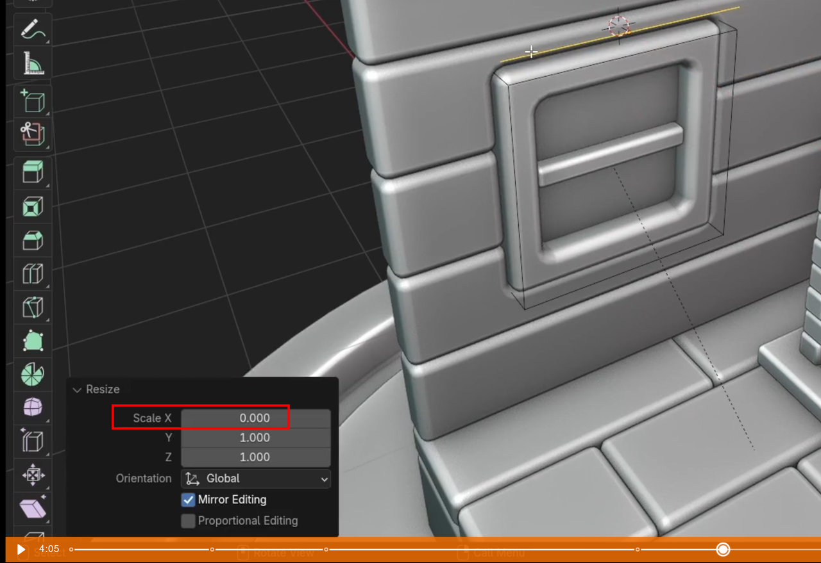Viewport: 821px width, 563px height.
Task: Enable Proportional Editing
Action: pyautogui.click(x=188, y=521)
